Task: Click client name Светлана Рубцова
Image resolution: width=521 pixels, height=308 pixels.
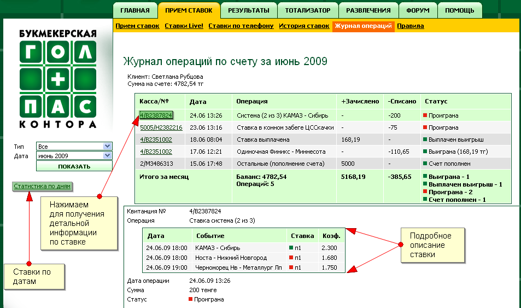Action: [x=177, y=77]
